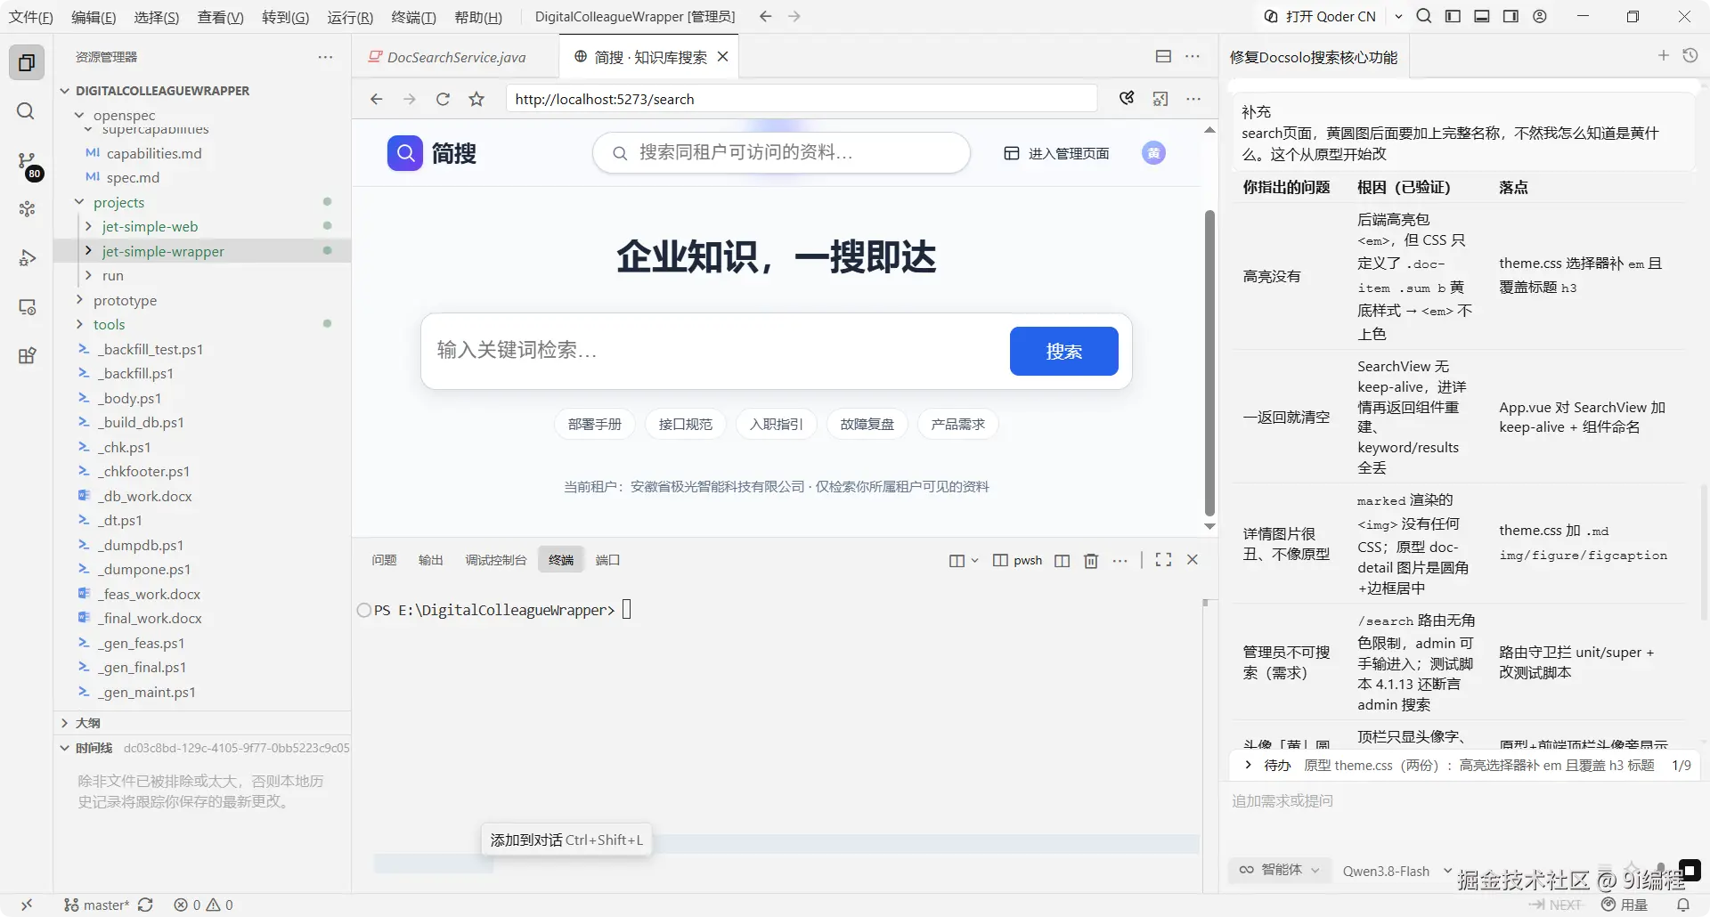Image resolution: width=1710 pixels, height=917 pixels.
Task: Select the 部署手册 quick tag
Action: [594, 425]
